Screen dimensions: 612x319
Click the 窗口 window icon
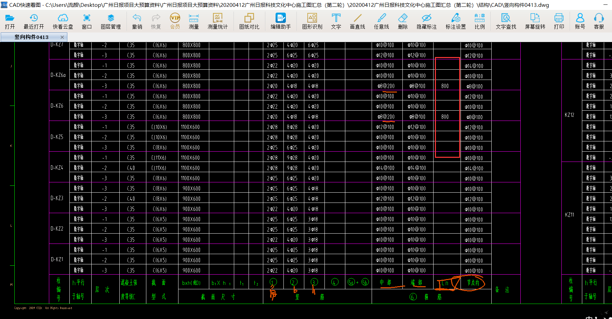pyautogui.click(x=87, y=21)
